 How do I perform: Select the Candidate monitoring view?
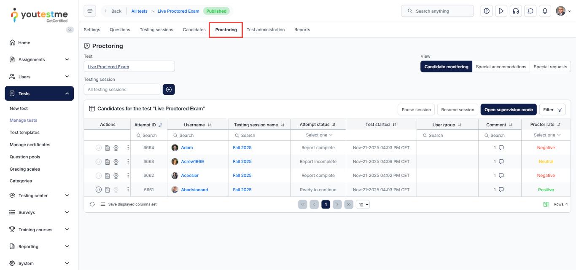[446, 67]
